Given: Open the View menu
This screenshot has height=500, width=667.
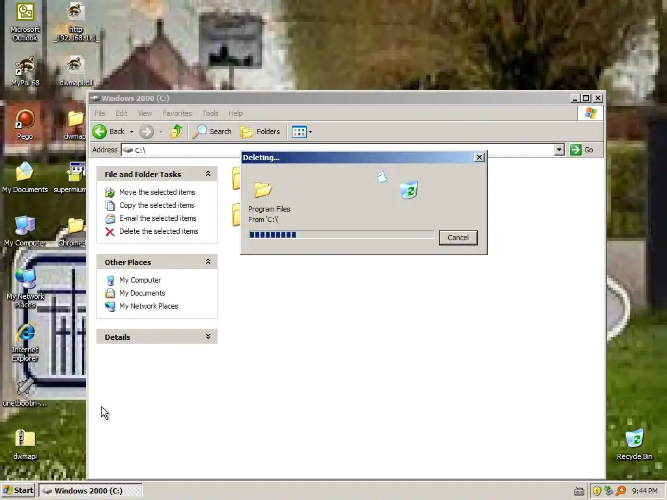Looking at the screenshot, I should pyautogui.click(x=145, y=113).
